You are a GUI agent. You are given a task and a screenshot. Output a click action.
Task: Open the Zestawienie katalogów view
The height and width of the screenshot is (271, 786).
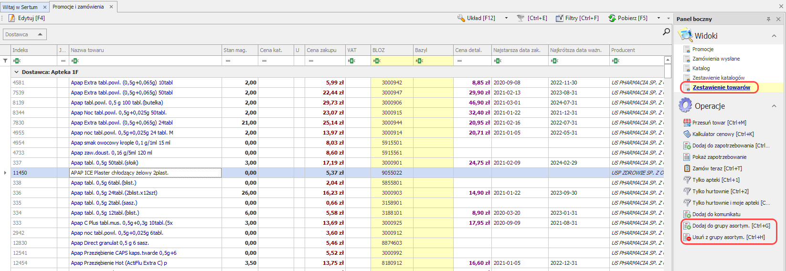pos(718,78)
